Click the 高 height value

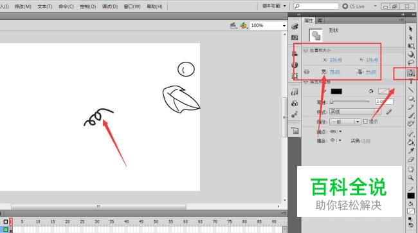[371, 72]
